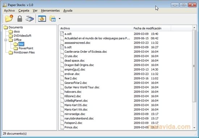Select endwar.doc file
The image size is (199, 138).
(x=72, y=74)
